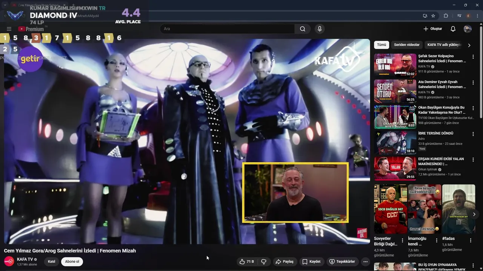Open the YouTube guide hamburger menu
This screenshot has height=271, width=483.
click(x=9, y=29)
